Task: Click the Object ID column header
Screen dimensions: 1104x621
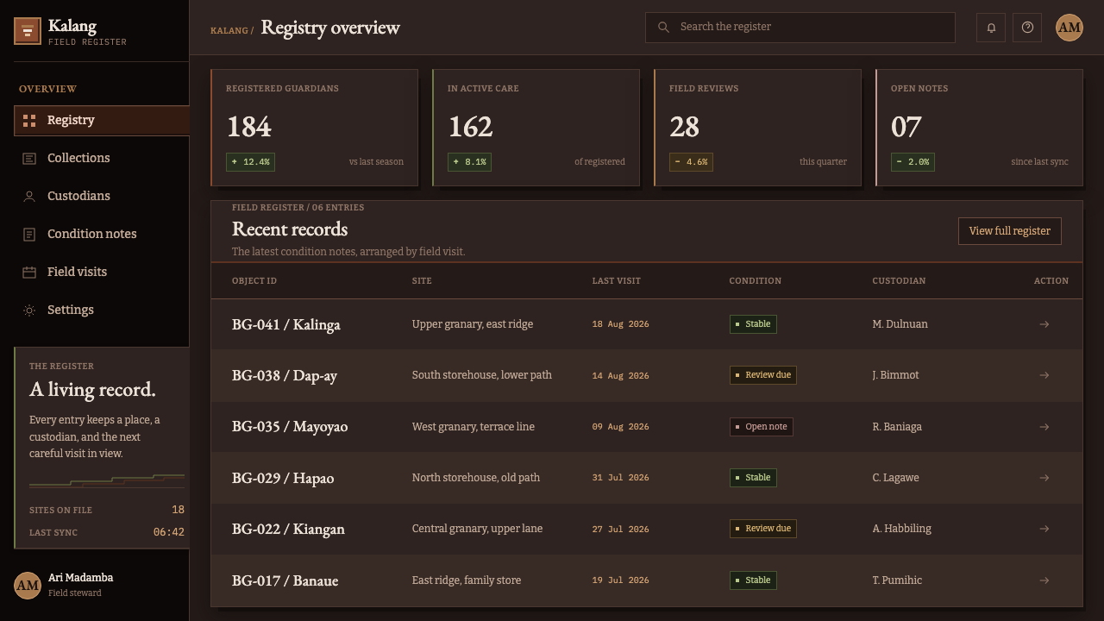Action: (x=254, y=281)
